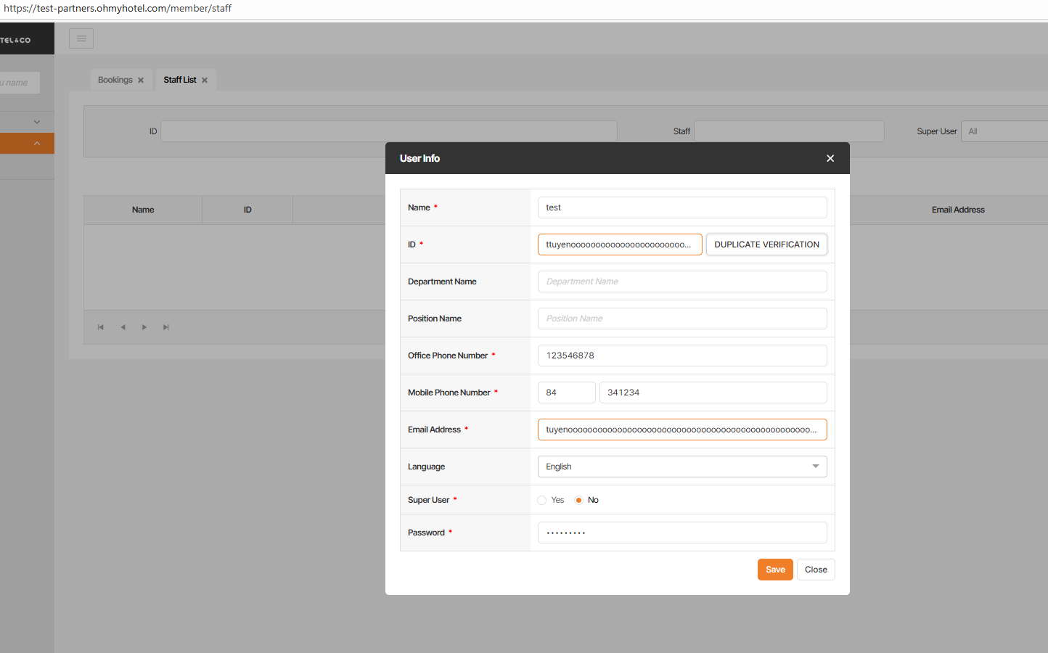Close the Staff List tab with its X
The width and height of the screenshot is (1048, 653).
[205, 81]
